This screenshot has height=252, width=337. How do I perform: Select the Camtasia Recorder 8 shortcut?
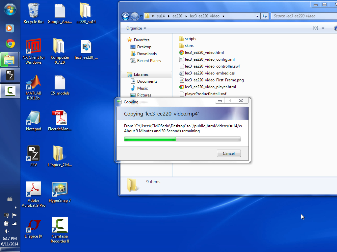pyautogui.click(x=60, y=230)
